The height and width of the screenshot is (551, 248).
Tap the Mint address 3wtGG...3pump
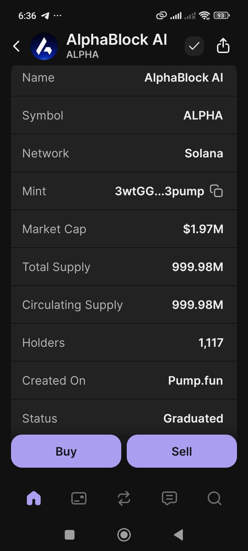click(x=159, y=191)
